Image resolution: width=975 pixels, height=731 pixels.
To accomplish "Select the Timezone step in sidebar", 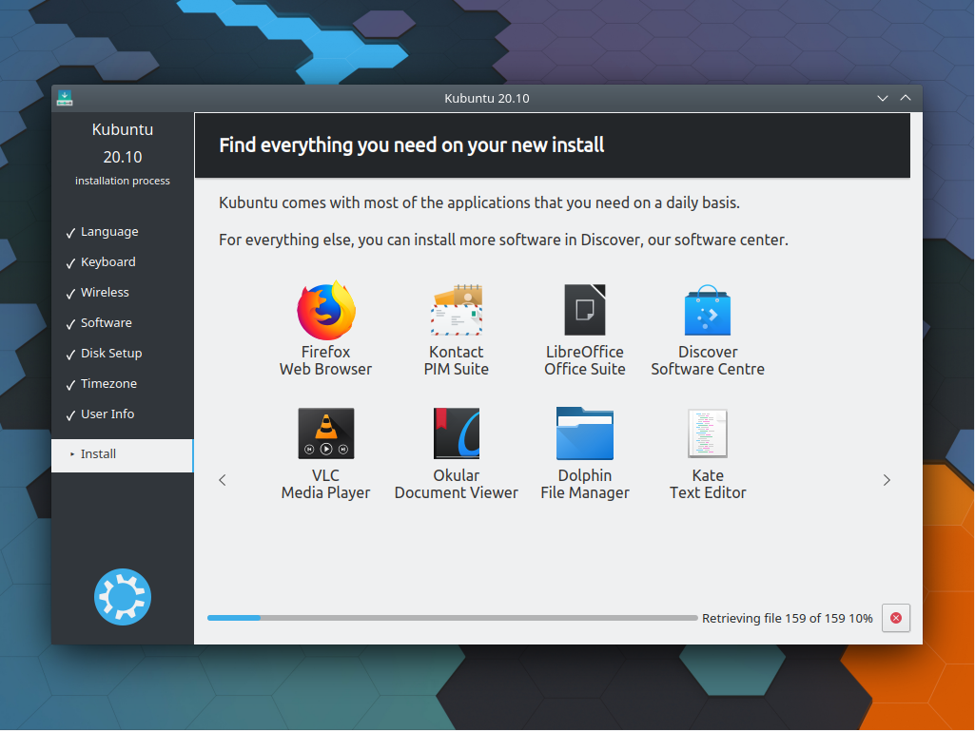I will pyautogui.click(x=123, y=384).
